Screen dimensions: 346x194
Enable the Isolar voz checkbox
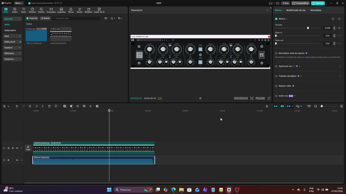click(276, 96)
